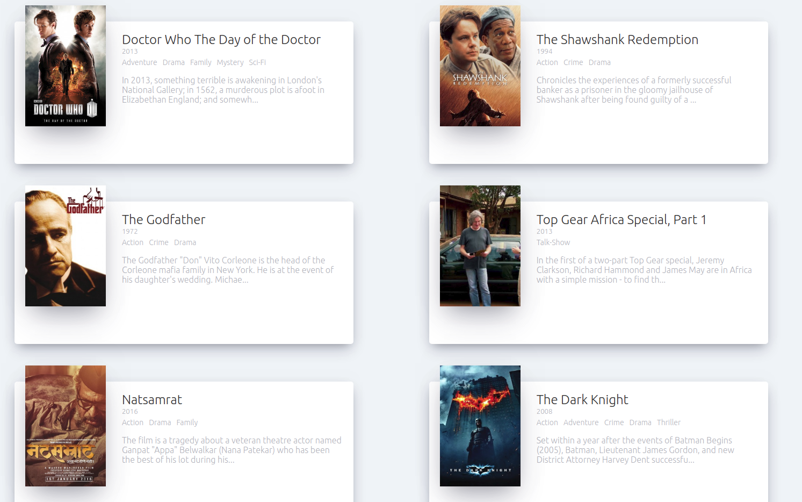Select the Natsamrat plot description
Screen dimensions: 802x502
pos(232,450)
